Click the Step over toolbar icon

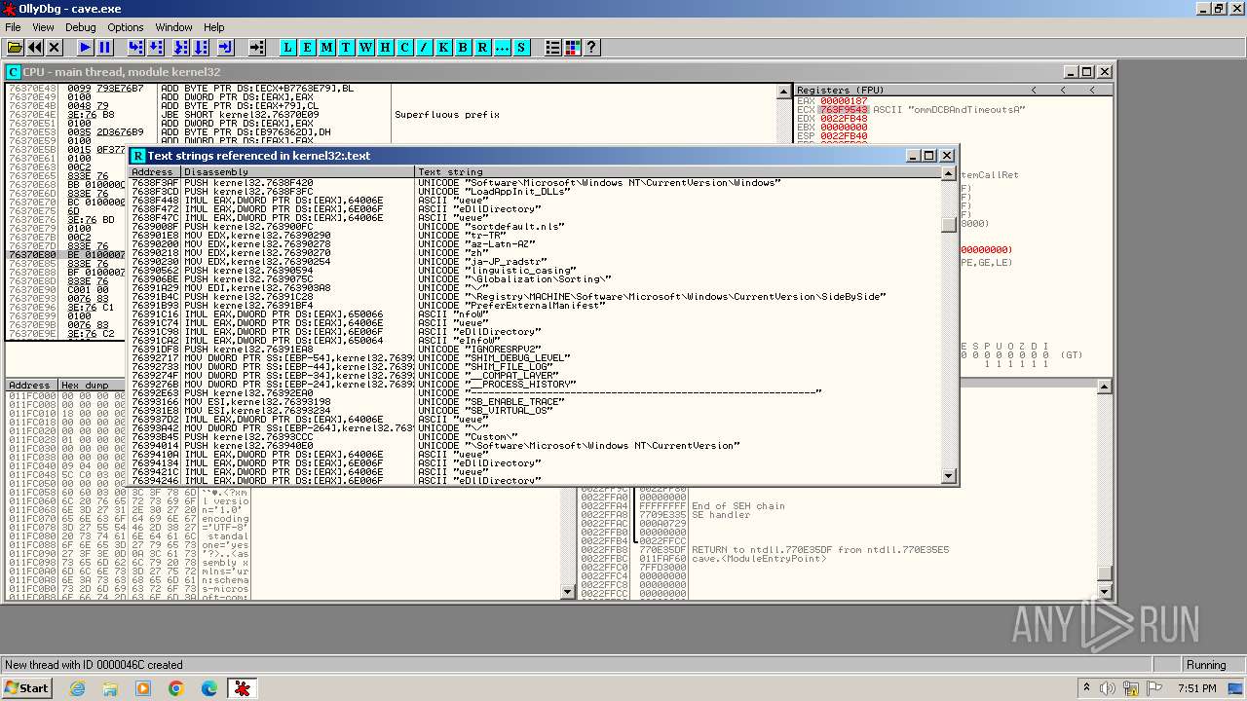click(x=158, y=47)
